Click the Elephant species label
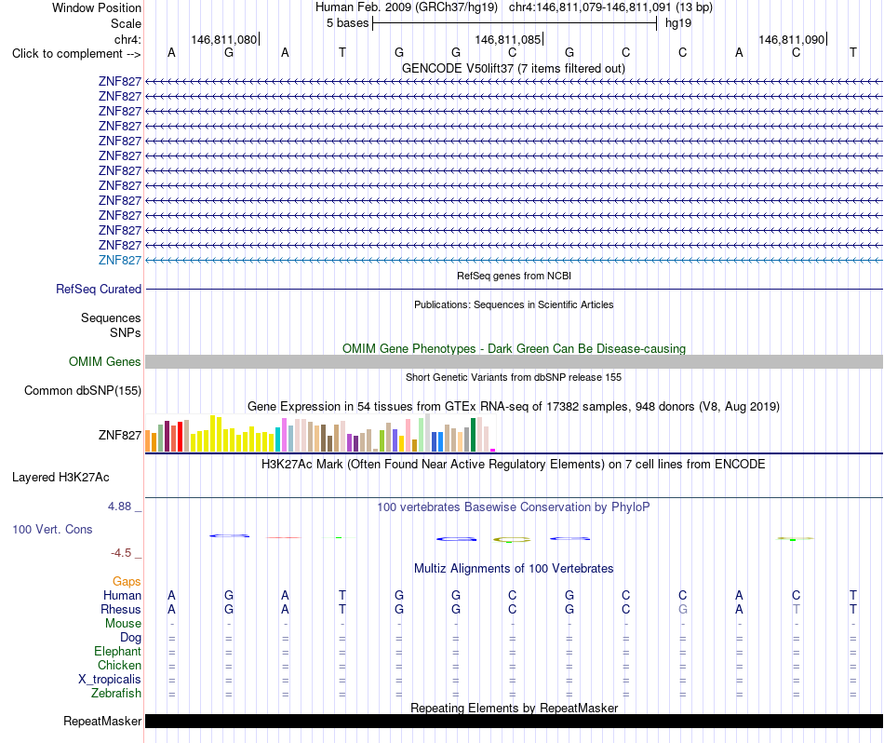The image size is (884, 743). click(x=117, y=651)
